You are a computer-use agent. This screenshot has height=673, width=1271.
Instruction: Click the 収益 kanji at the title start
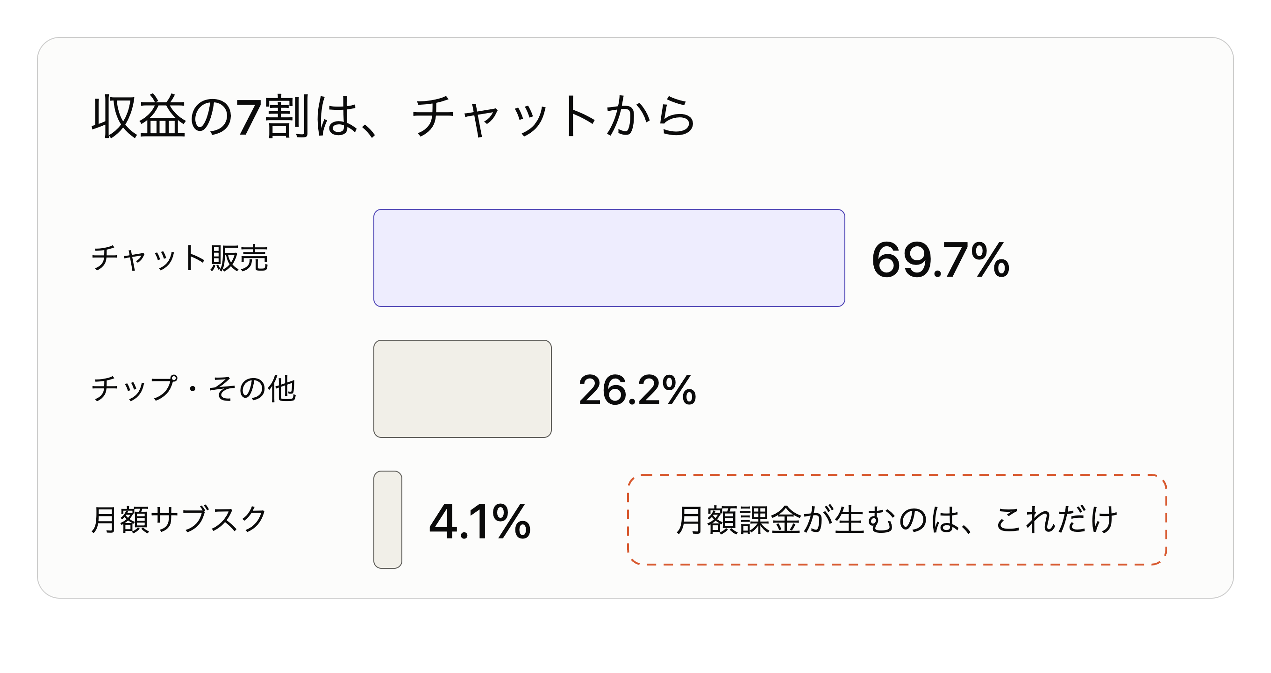point(139,116)
